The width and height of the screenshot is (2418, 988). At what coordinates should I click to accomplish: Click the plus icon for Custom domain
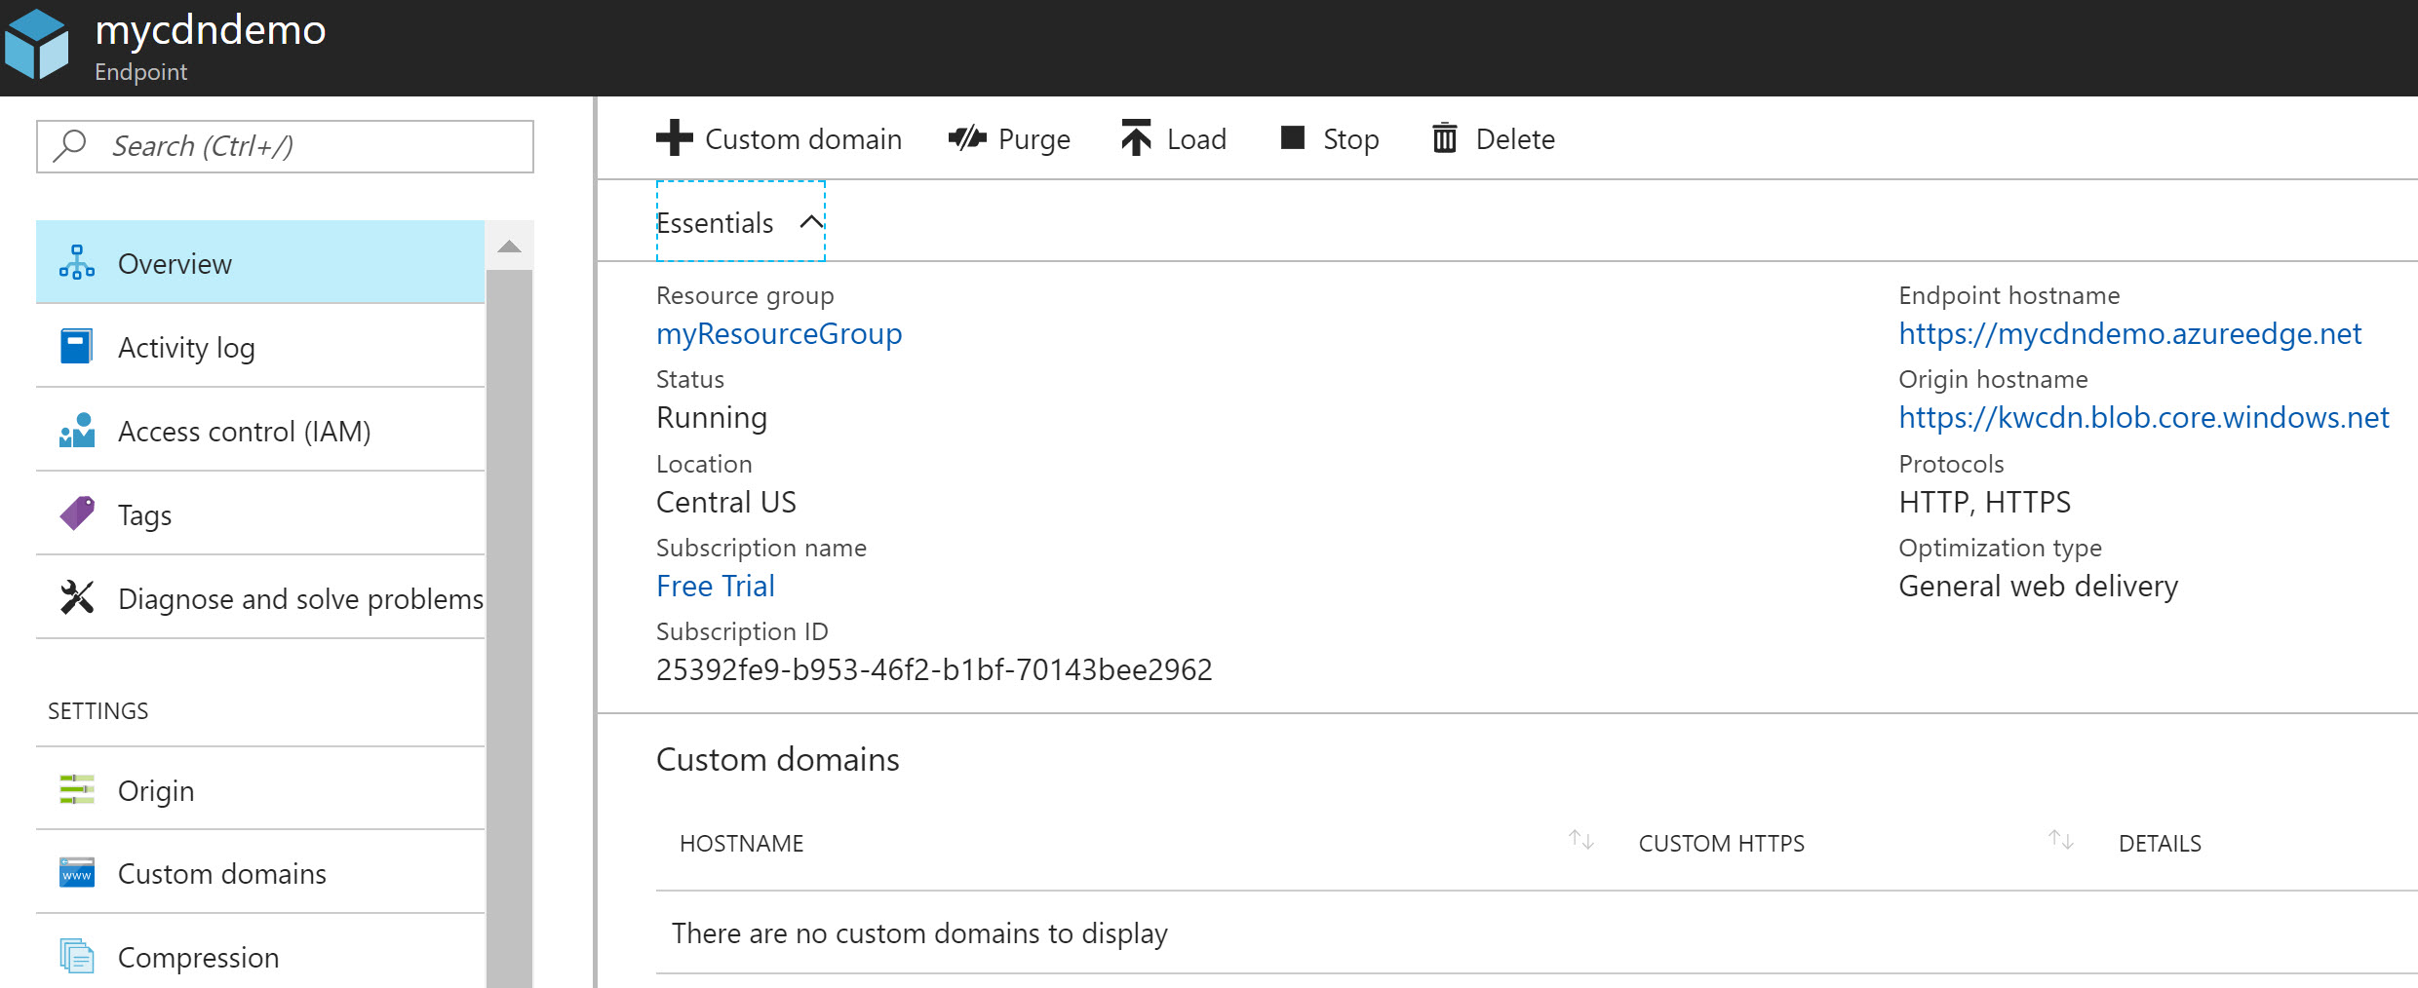click(x=675, y=138)
